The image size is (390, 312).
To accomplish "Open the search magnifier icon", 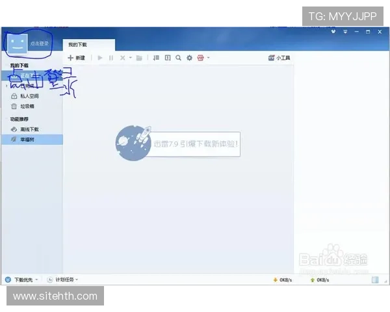I will 178,58.
